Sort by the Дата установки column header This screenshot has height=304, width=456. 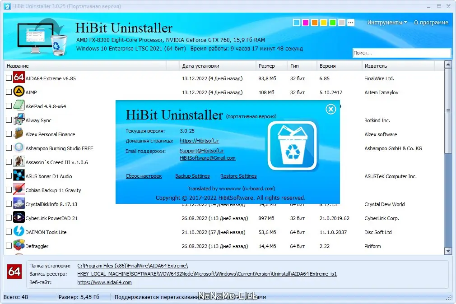pos(217,66)
